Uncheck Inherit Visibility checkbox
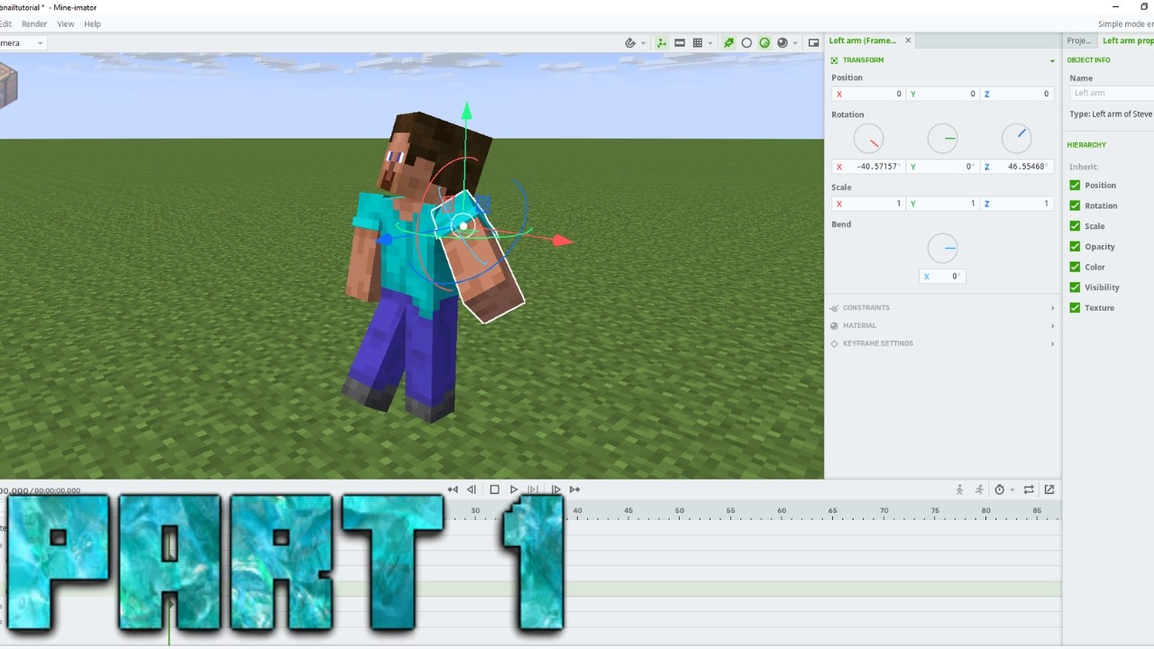 click(1075, 288)
